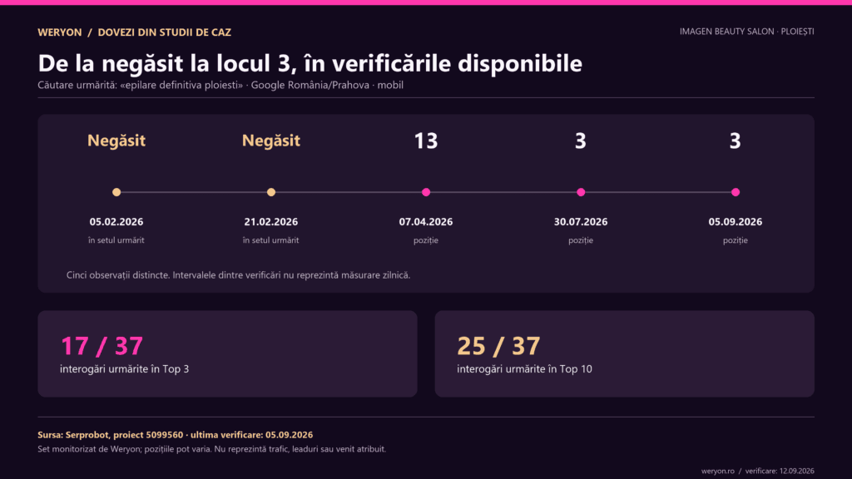The height and width of the screenshot is (479, 852).
Task: Click the '25 / 37' statistic
Action: pos(498,346)
